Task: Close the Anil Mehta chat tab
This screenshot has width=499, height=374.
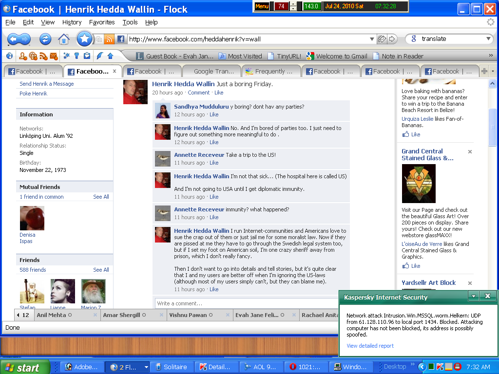Action: point(95,315)
